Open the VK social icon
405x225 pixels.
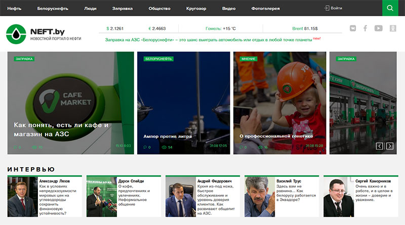tap(353, 28)
